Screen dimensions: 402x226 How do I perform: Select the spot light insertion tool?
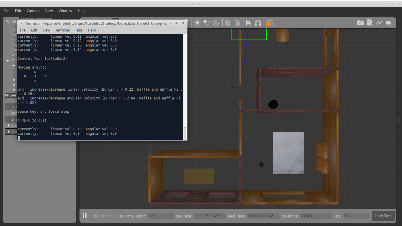pos(207,23)
